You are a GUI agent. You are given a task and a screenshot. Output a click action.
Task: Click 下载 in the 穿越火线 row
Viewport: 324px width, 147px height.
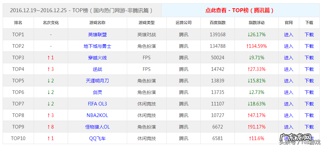(309, 58)
